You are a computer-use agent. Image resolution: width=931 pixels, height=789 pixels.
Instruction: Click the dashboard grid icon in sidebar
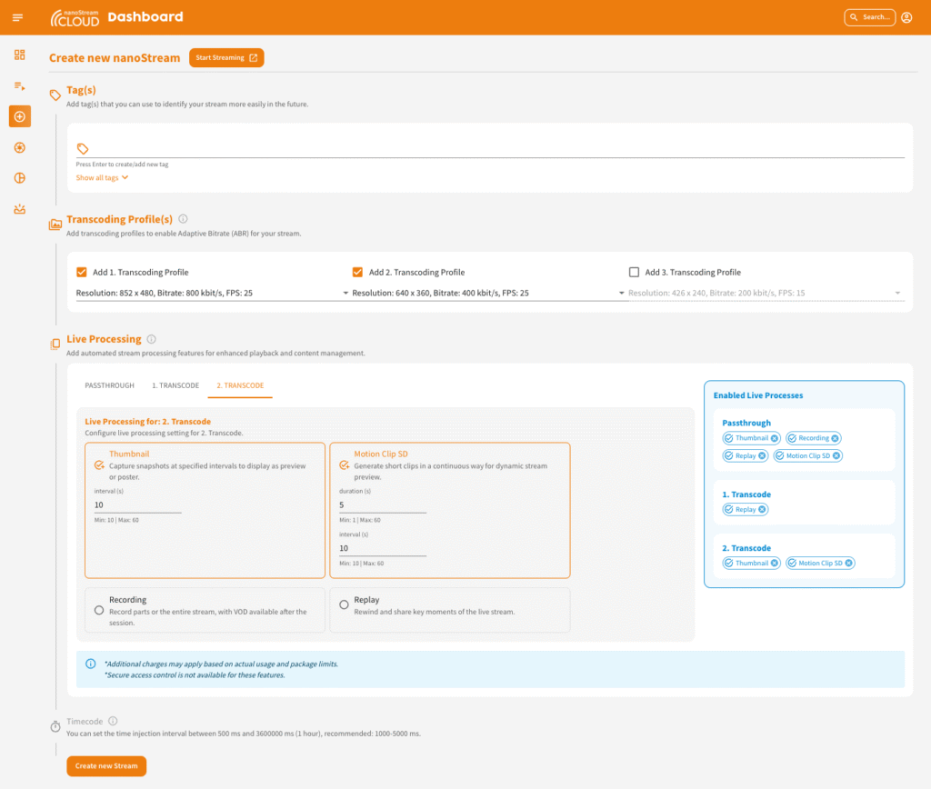click(19, 55)
